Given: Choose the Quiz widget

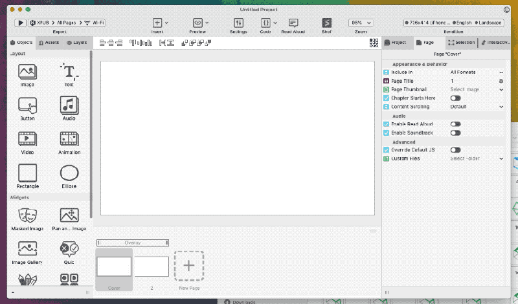Looking at the screenshot, I should (x=69, y=253).
